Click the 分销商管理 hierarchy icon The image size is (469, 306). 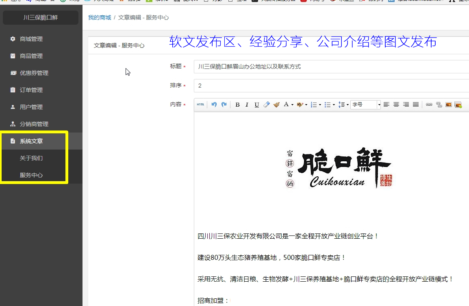(x=13, y=124)
